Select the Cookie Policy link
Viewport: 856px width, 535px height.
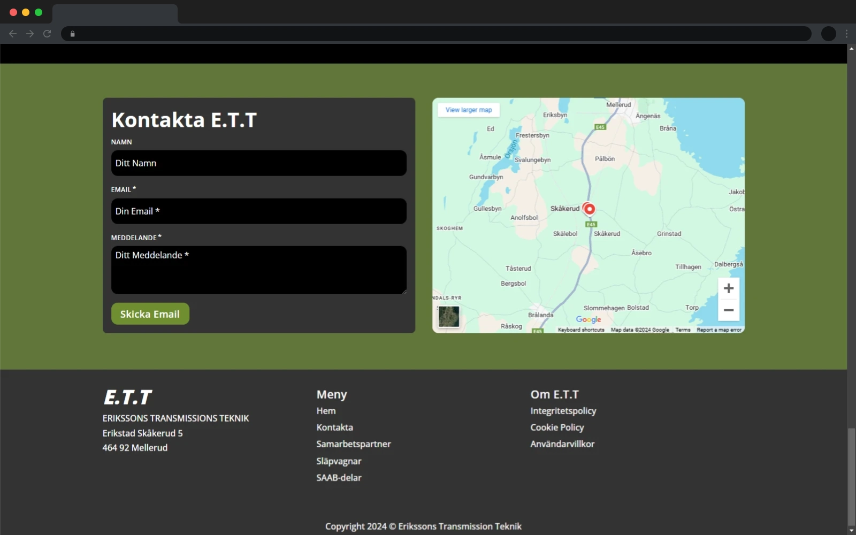557,427
